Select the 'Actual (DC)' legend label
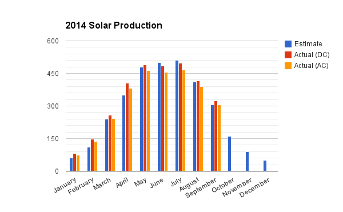Image resolution: width=343 pixels, height=212 pixels. [x=312, y=55]
